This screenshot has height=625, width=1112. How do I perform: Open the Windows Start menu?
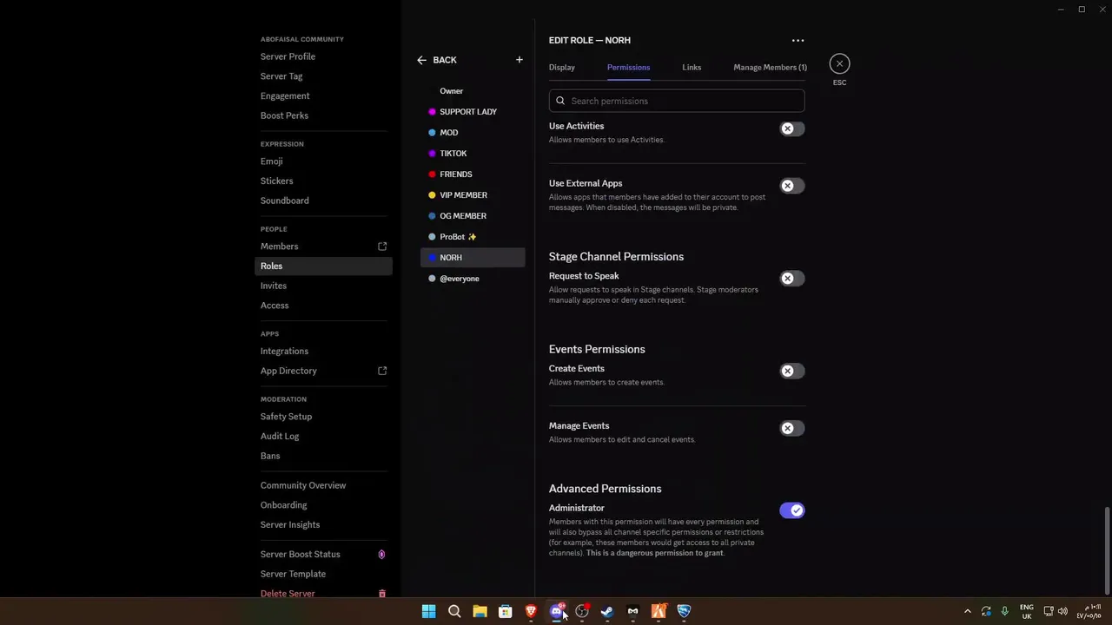(x=428, y=611)
